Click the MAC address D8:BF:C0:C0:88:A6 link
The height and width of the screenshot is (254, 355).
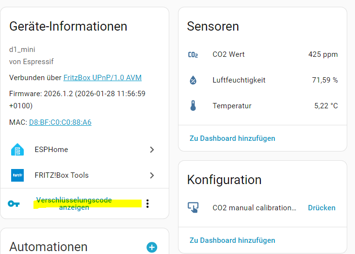click(x=60, y=122)
